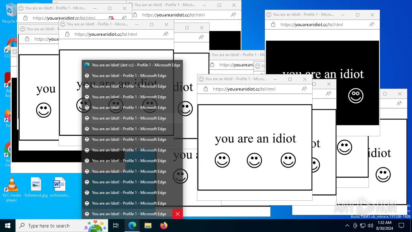This screenshot has height=232, width=412.
Task: Open network status tray icon
Action: pyautogui.click(x=363, y=226)
